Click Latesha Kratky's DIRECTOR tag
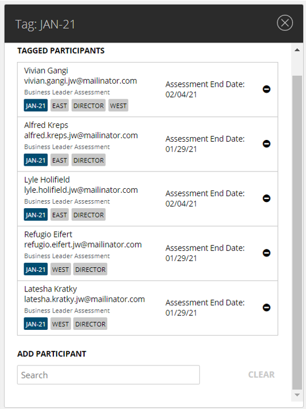Screen dimensions: 306x409 pos(90,324)
